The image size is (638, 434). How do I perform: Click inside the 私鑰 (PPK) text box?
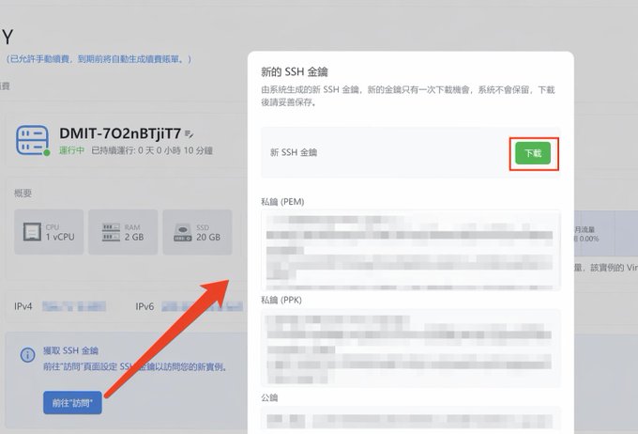point(411,348)
